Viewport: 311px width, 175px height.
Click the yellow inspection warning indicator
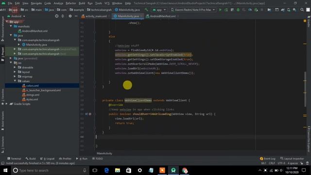click(305, 21)
